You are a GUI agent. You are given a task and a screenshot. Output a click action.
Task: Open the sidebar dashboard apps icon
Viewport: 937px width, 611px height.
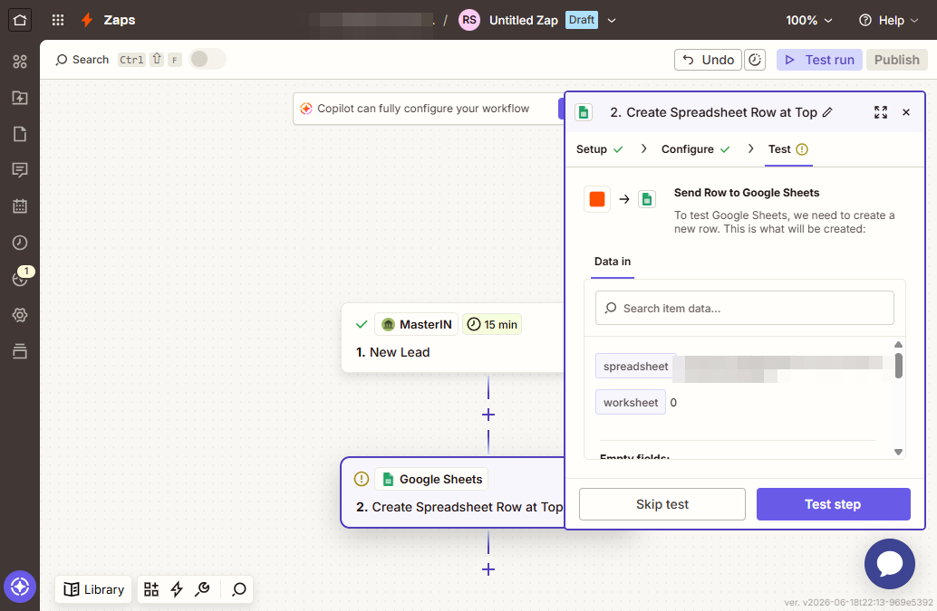(x=20, y=62)
